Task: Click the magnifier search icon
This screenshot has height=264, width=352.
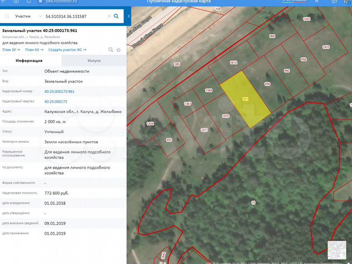Action: [x=116, y=16]
